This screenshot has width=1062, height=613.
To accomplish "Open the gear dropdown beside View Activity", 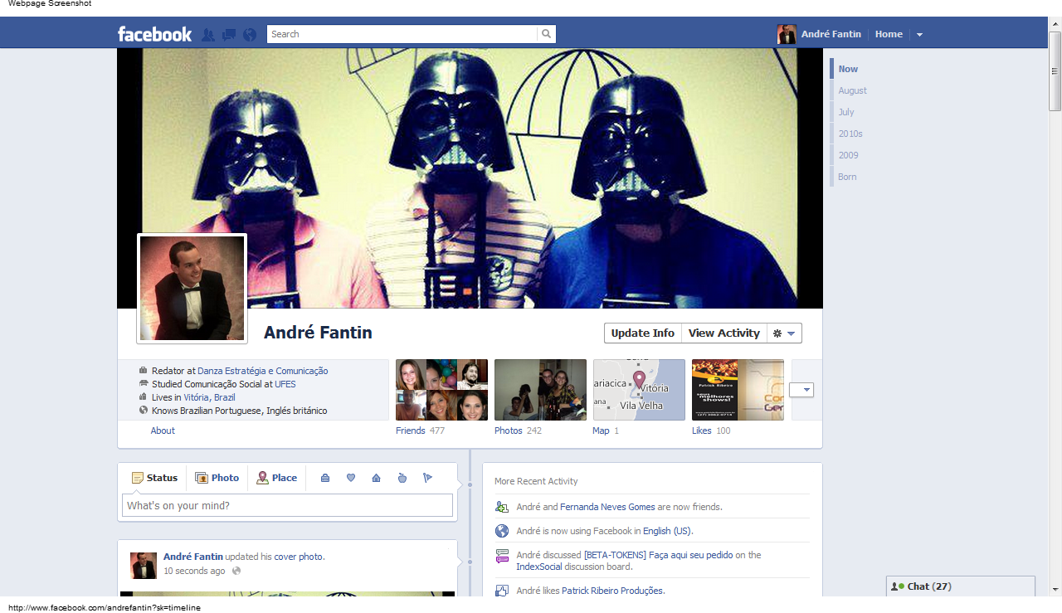I will coord(784,333).
